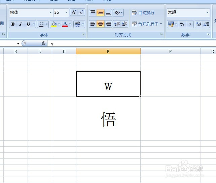Toggle Bold formatting
The image size is (216, 183).
pos(13,24)
